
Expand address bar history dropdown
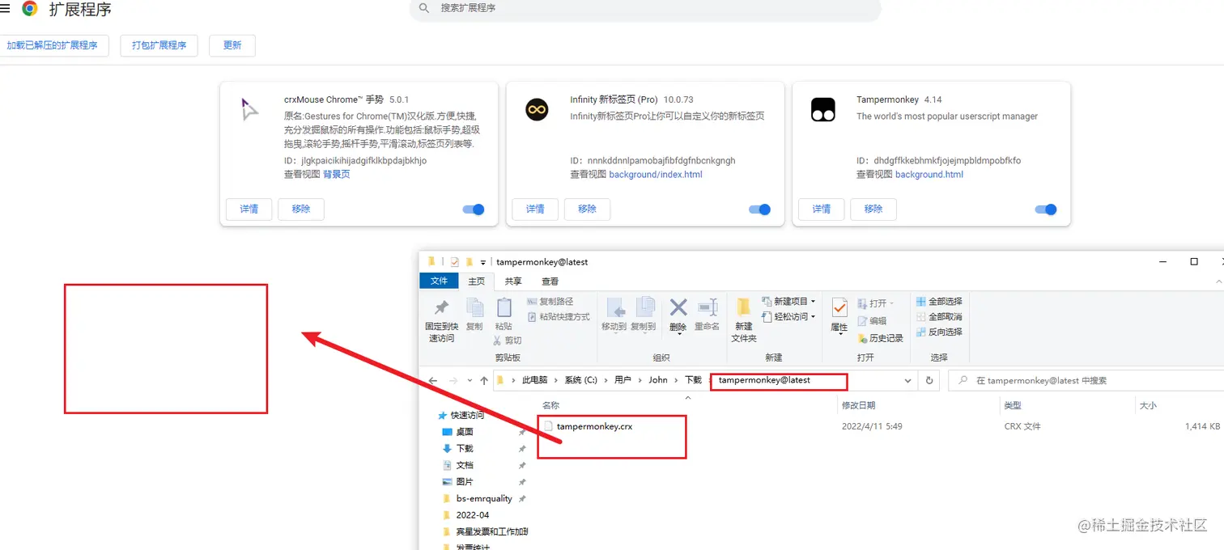point(907,380)
